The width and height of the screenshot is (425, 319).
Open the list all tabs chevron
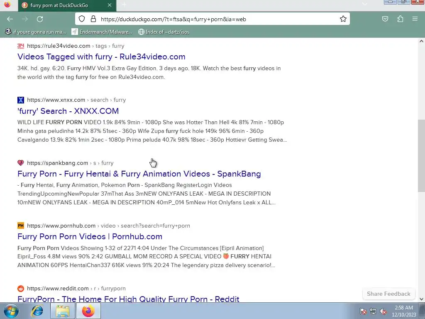tap(364, 4)
